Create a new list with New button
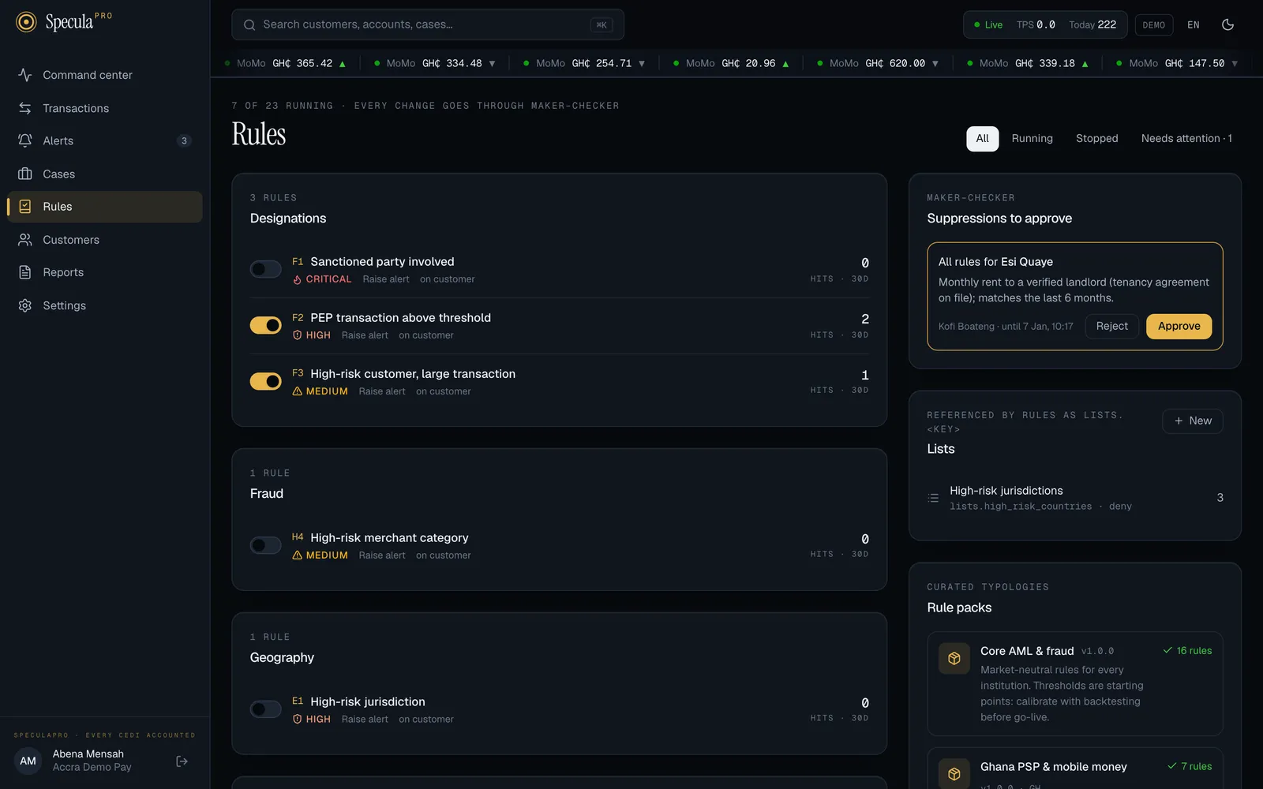This screenshot has width=1263, height=789. tap(1192, 421)
